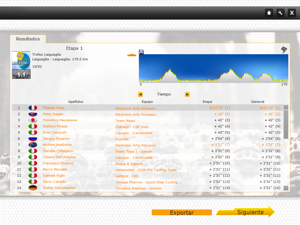Viewport: 300px width, 225px height.
Task: Click Italian flag beside Dario Cataldo
Action: pyautogui.click(x=33, y=182)
